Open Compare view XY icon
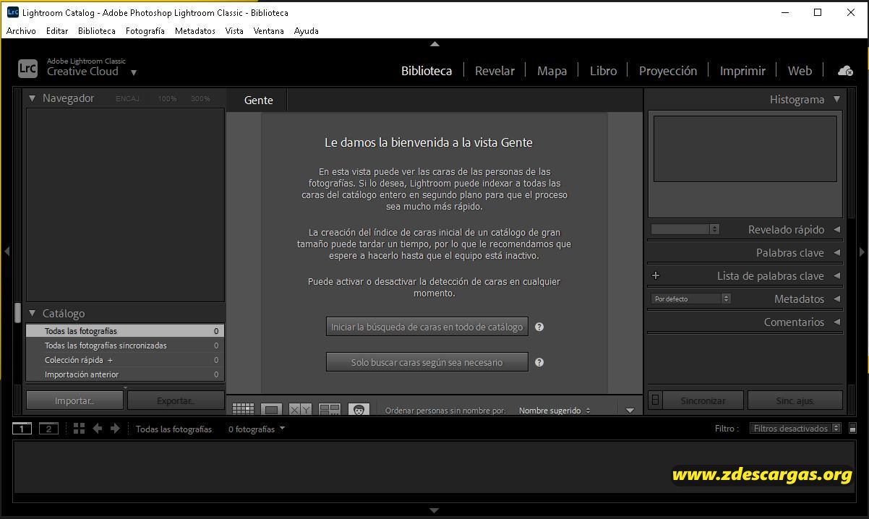This screenshot has height=519, width=869. (300, 409)
